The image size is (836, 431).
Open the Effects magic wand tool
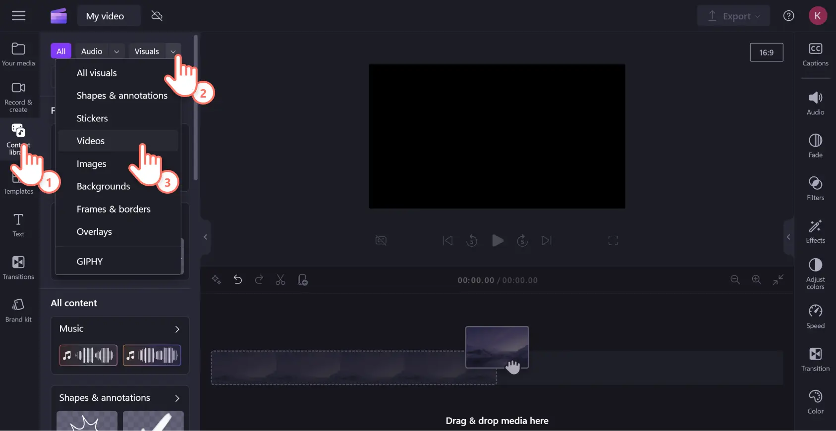pyautogui.click(x=815, y=231)
